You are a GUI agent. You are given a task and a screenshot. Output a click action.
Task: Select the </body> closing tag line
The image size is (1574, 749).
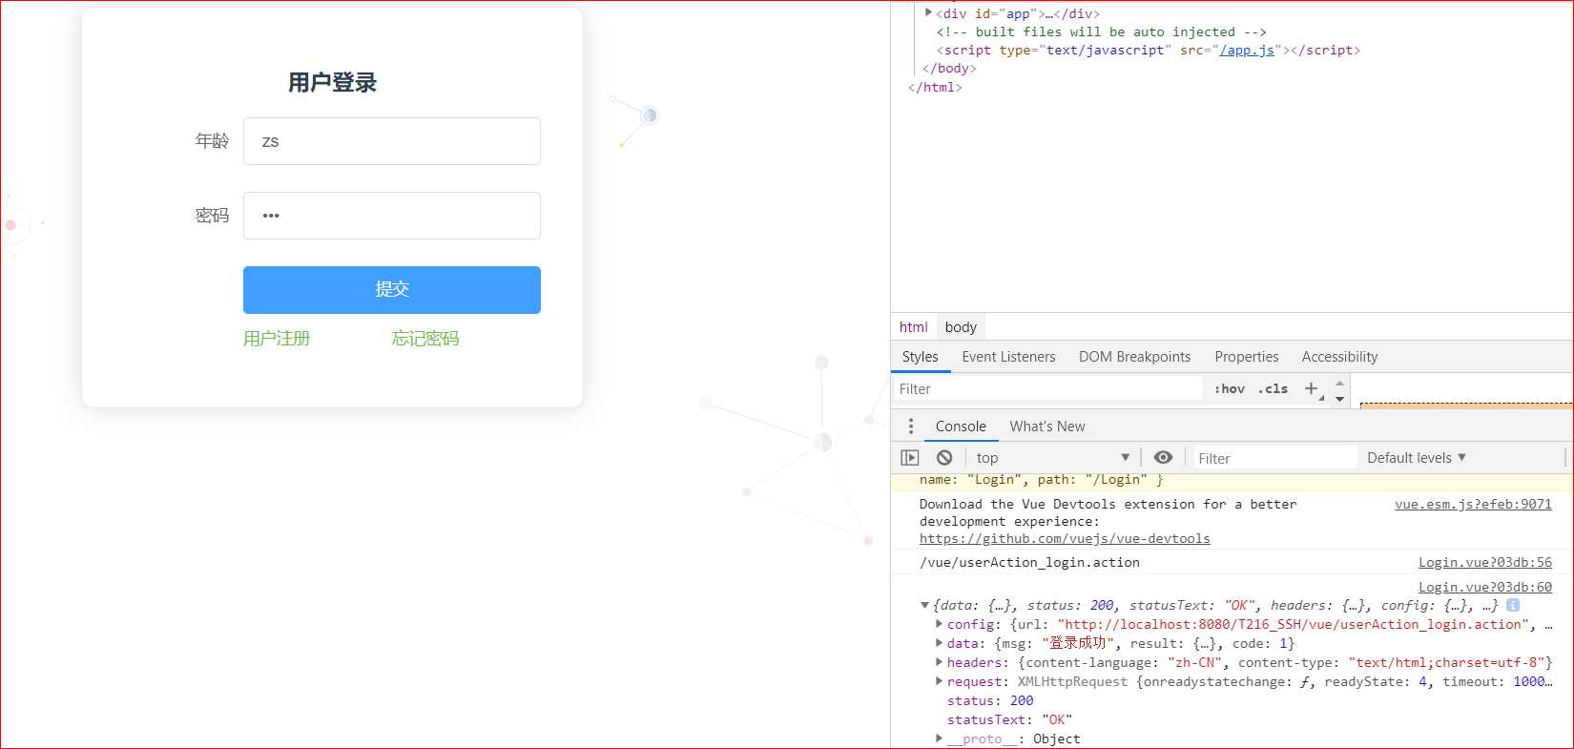pyautogui.click(x=949, y=69)
